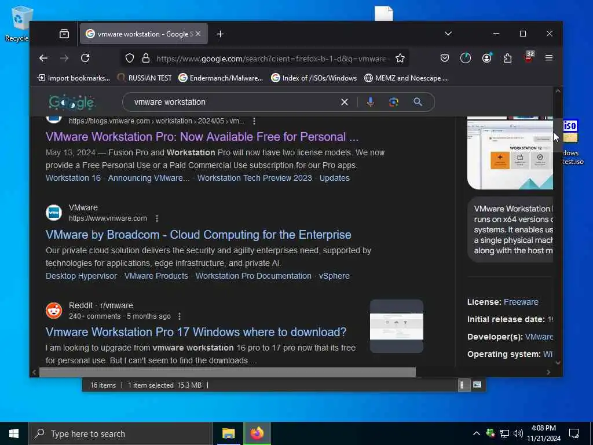Reload the page with the refresh icon

pyautogui.click(x=85, y=58)
